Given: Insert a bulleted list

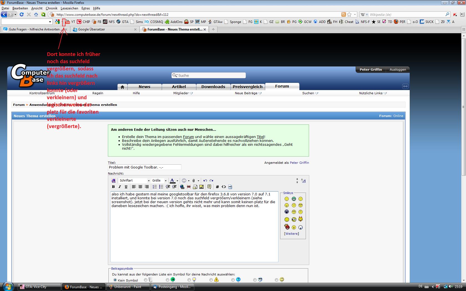Looking at the screenshot, I should [x=161, y=187].
